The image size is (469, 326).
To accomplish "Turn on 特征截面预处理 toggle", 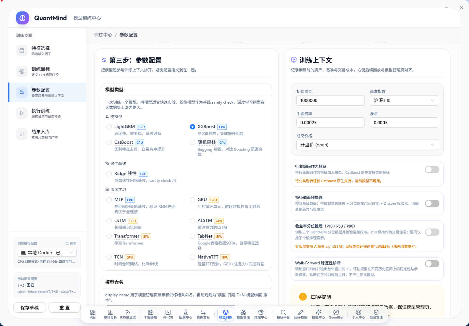I will 432,203.
